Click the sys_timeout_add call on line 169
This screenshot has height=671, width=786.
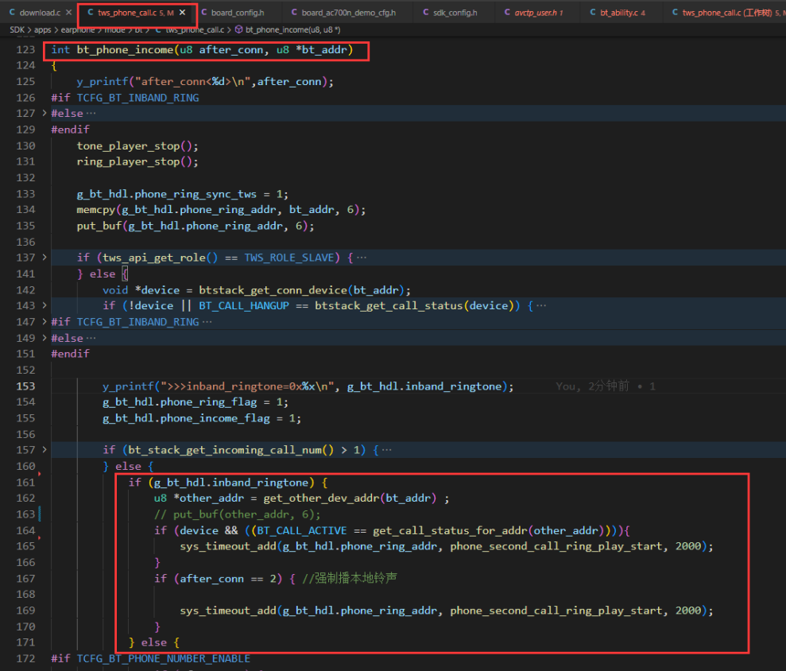coord(446,611)
